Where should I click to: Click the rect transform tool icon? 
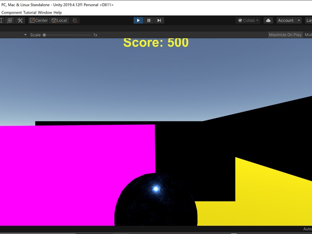1,20
